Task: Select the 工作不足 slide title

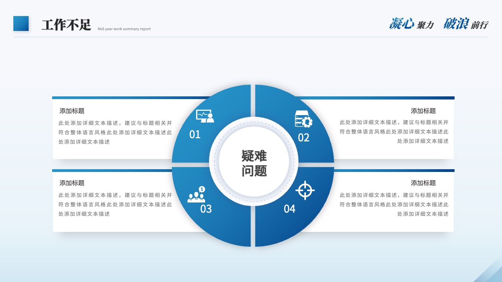Action: coord(66,25)
